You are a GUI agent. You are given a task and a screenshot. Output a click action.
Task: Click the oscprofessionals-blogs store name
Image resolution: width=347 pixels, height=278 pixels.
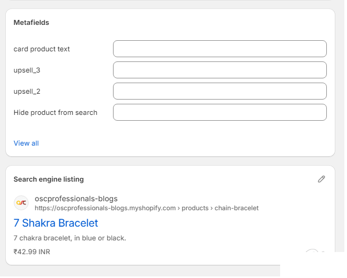(76, 199)
